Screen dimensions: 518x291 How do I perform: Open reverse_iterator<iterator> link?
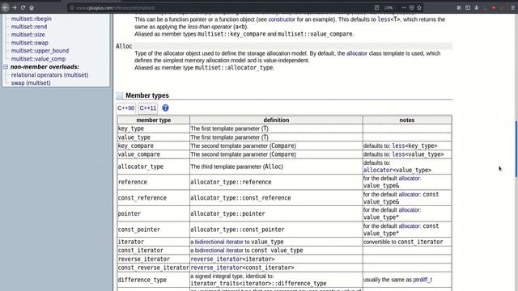pyautogui.click(x=232, y=259)
